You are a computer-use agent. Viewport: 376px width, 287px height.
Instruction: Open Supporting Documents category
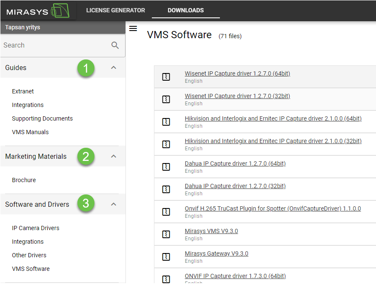pos(42,118)
